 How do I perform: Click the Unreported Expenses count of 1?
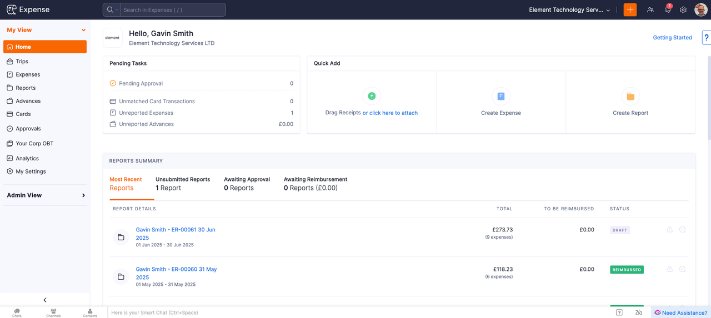tap(292, 113)
